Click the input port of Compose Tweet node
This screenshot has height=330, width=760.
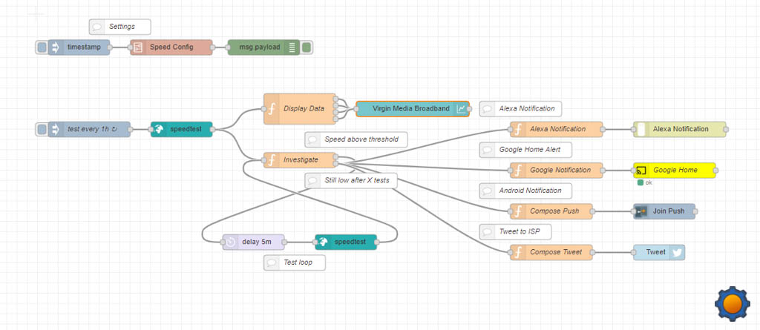(510, 252)
